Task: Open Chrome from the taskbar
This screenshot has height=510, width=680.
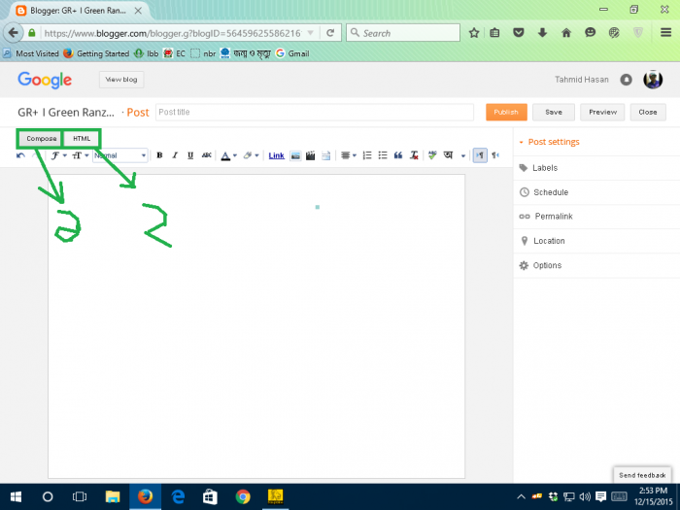Action: (243, 496)
